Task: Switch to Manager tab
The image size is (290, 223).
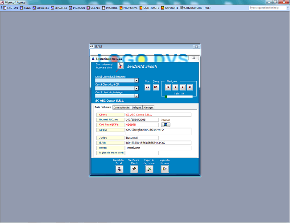Action: point(148,107)
